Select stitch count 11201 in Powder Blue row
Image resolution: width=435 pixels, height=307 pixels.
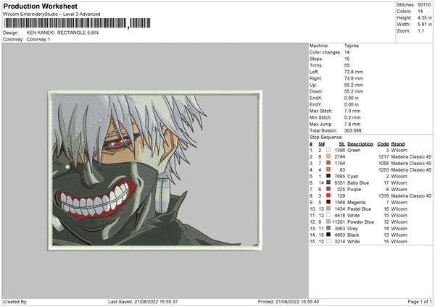click(339, 222)
